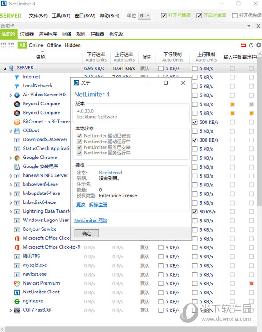Enable the 打开优先级 checkbox
Screen dimensions: 262x332
234,16
